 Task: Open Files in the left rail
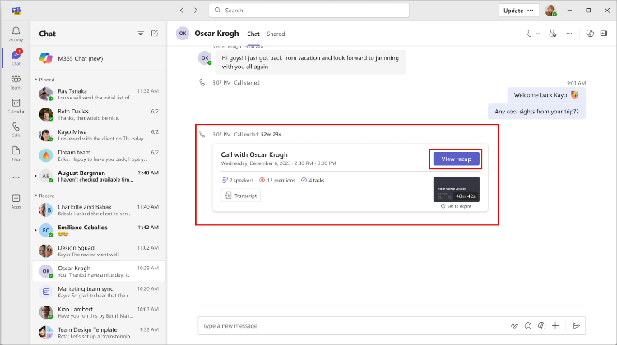pos(16,154)
